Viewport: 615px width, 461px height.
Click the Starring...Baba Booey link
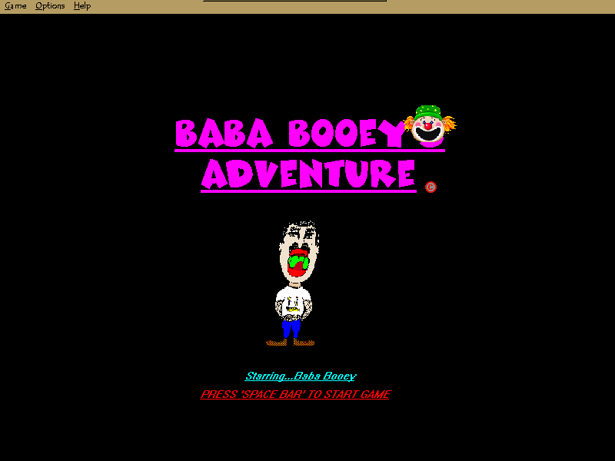pos(301,376)
